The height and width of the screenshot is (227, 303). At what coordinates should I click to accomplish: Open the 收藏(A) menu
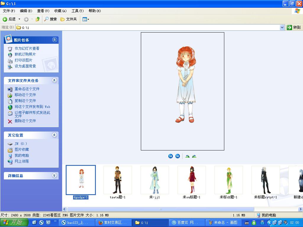(60, 11)
